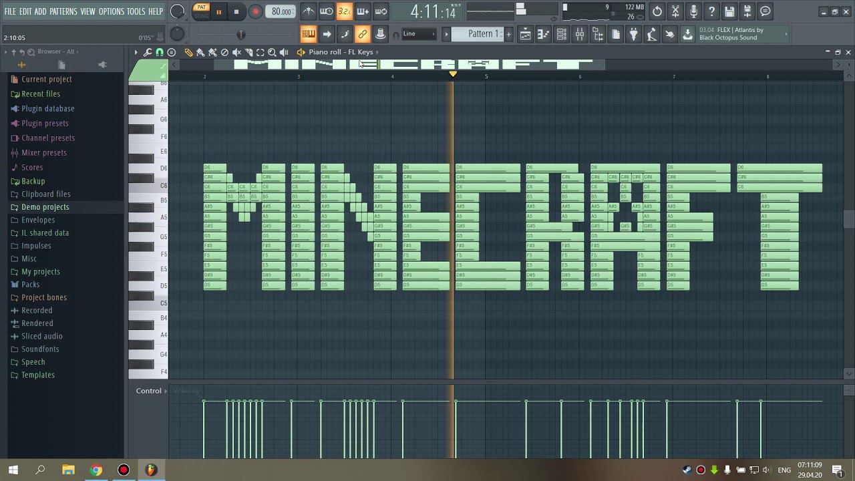Stop playback
855x481 pixels.
236,12
